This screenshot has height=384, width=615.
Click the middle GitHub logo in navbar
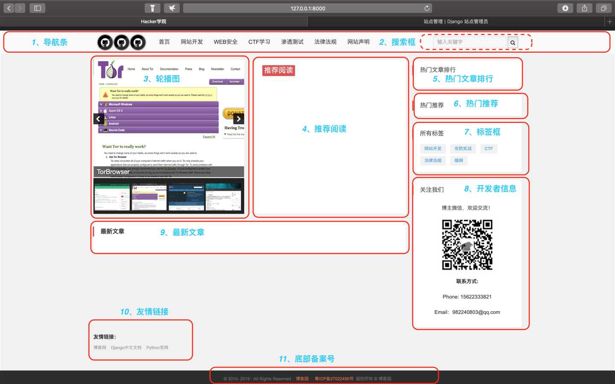[121, 42]
